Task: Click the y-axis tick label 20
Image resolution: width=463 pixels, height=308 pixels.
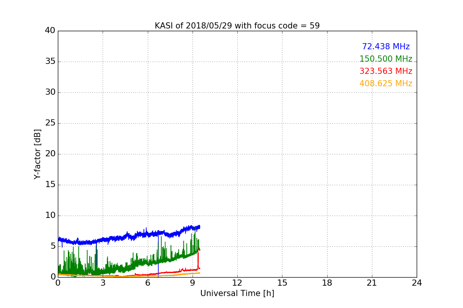Action: [50, 154]
